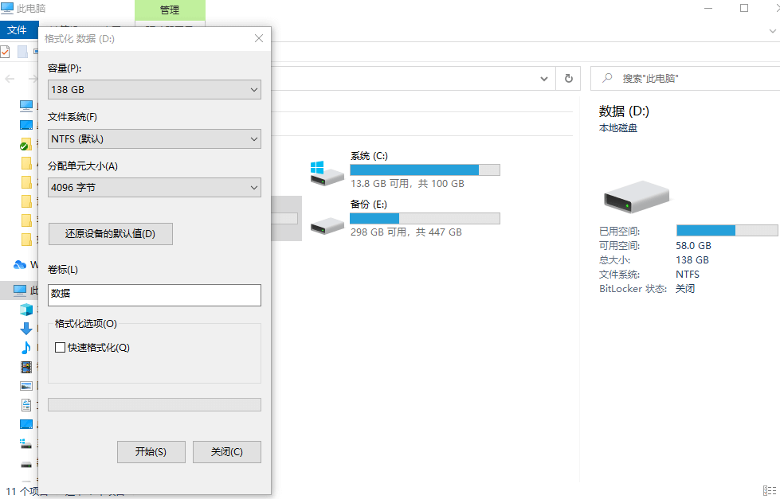Select the 备份 (E:) drive label
The height and width of the screenshot is (499, 780).
[x=369, y=205]
